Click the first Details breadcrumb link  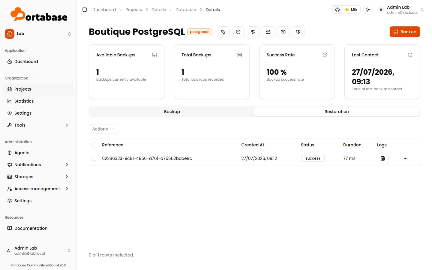tap(159, 10)
